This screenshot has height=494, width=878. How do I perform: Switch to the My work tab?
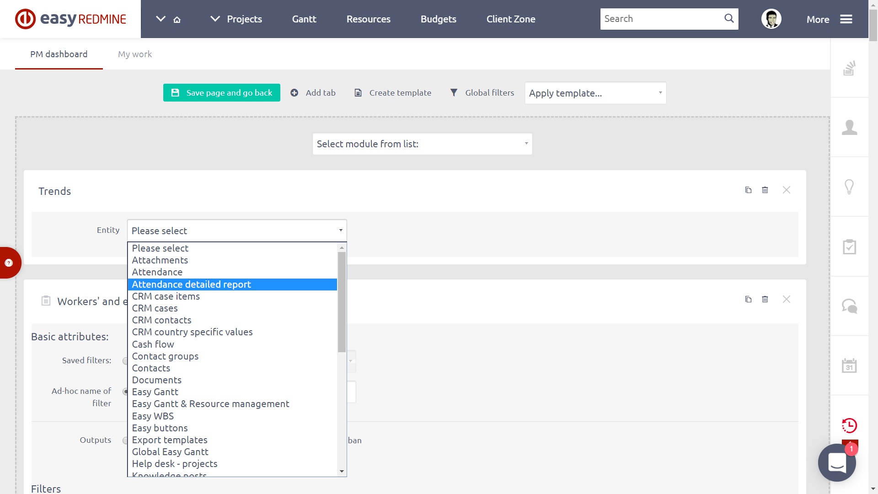(x=135, y=54)
